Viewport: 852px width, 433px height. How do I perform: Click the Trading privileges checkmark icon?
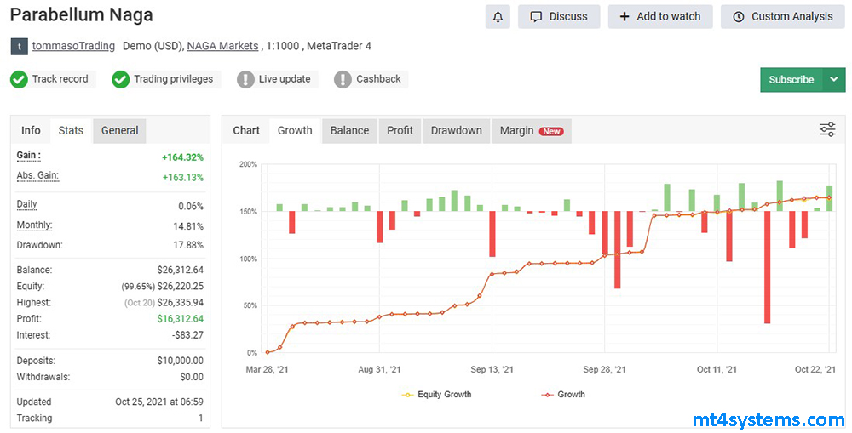click(120, 79)
